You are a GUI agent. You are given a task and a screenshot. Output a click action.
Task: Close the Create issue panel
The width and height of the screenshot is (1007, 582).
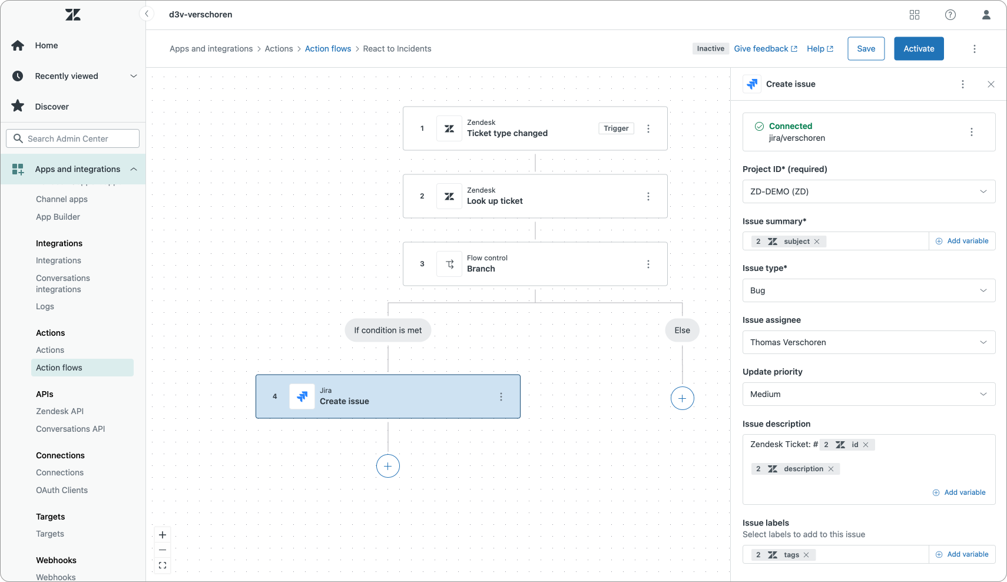point(991,84)
